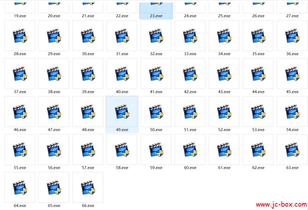
Task: Select the 48.exe icon
Action: click(x=88, y=112)
